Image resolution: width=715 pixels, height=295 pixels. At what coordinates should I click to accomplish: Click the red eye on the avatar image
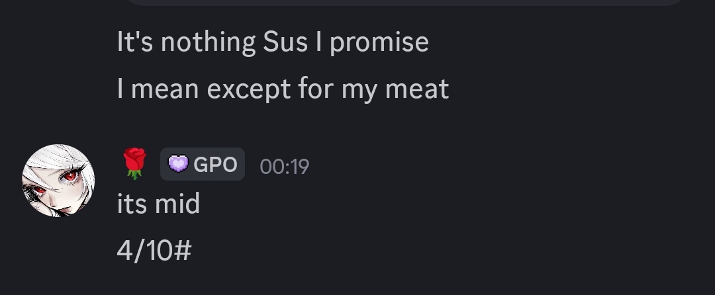point(68,177)
